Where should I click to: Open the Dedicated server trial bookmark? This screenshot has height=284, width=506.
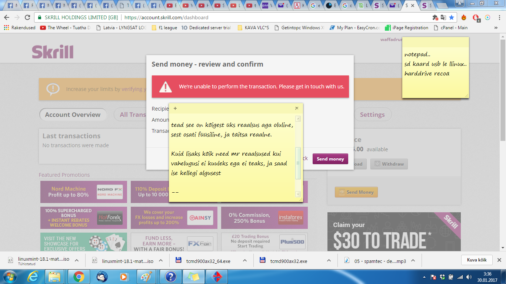click(206, 28)
